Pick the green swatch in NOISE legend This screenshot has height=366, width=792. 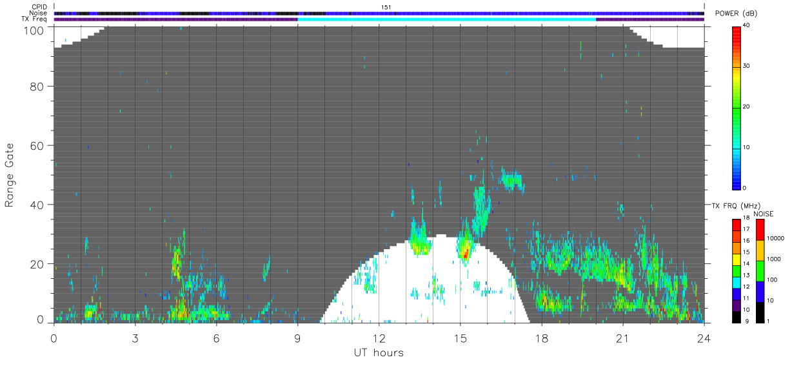tap(760, 270)
